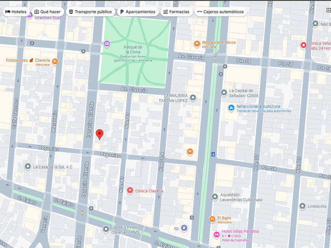
Task: Click the AquaMatic Lavanderías Cuitláhuac label
Action: [x=241, y=197]
